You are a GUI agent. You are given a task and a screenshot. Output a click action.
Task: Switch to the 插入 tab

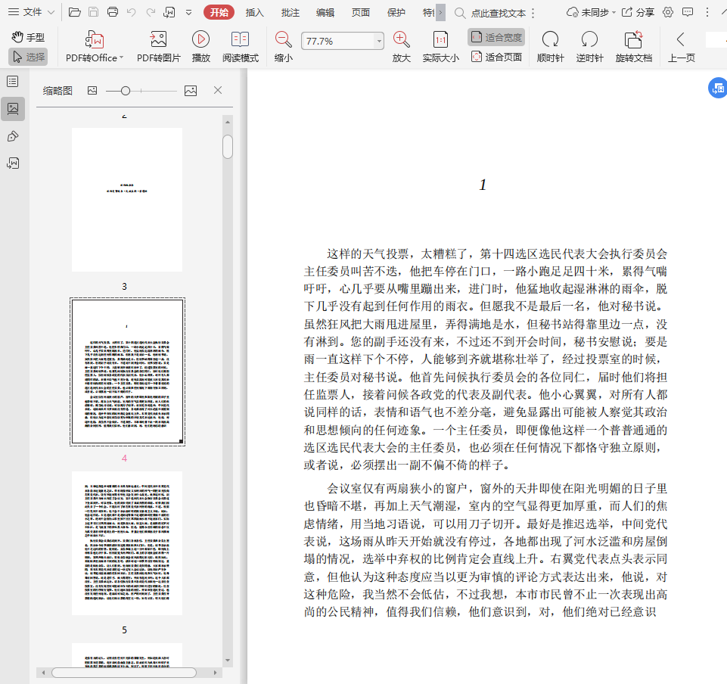254,13
